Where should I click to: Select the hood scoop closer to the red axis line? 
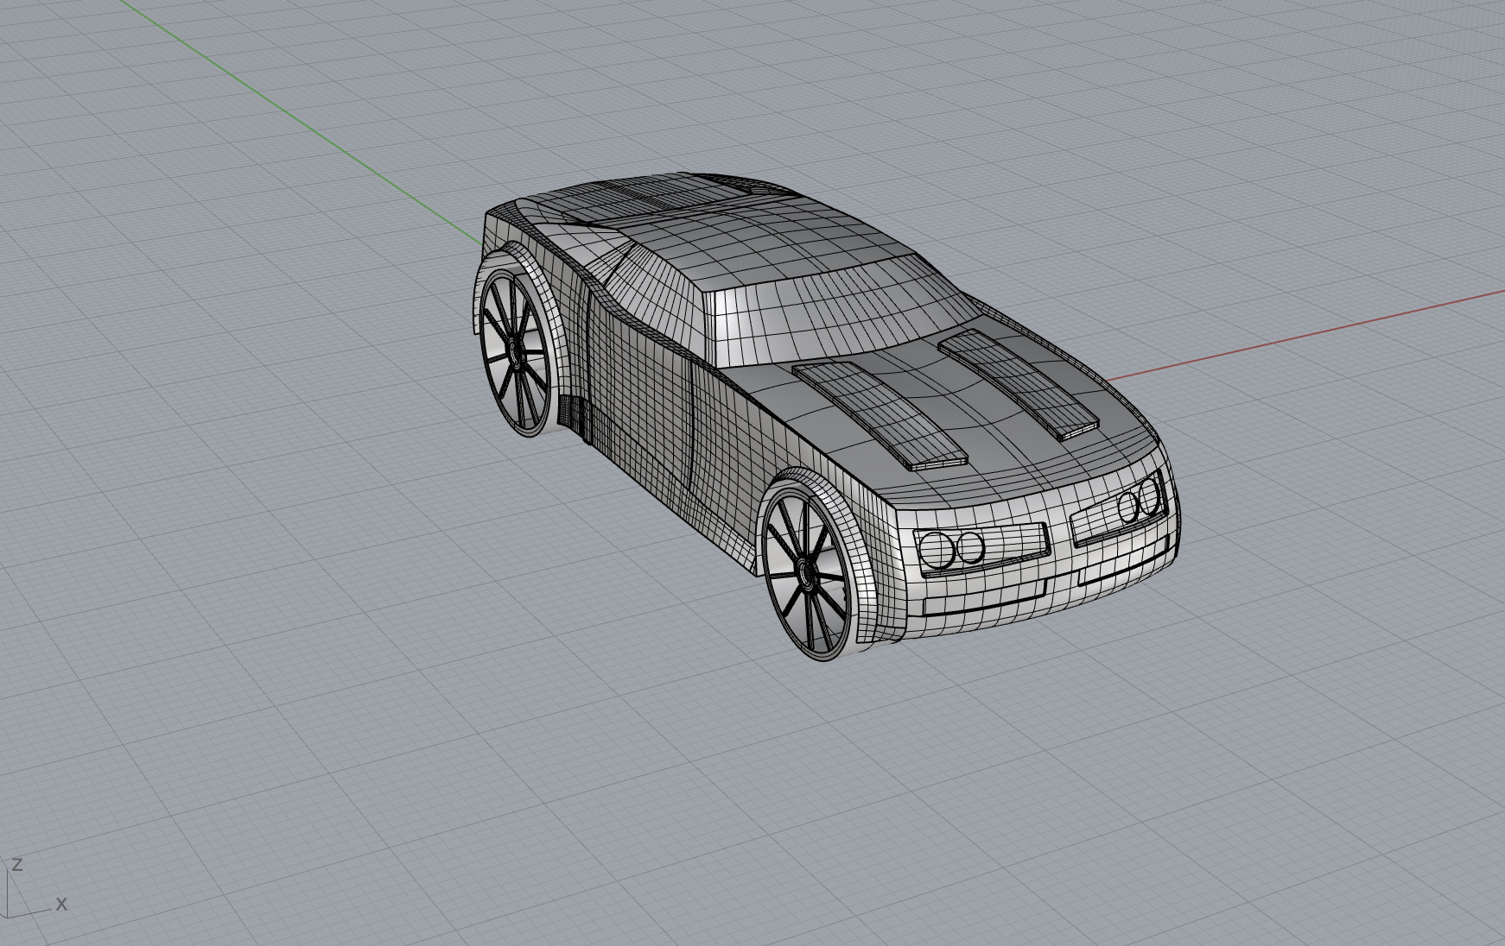pyautogui.click(x=1019, y=383)
